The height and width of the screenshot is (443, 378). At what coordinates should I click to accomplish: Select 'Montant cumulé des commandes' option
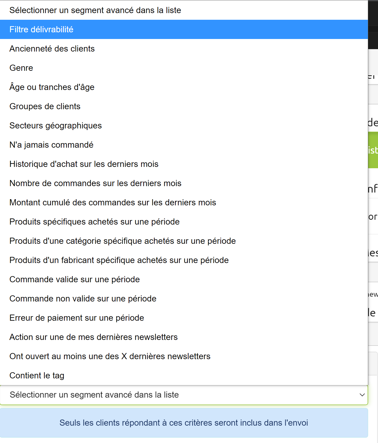click(x=184, y=202)
